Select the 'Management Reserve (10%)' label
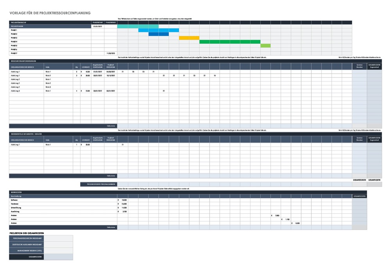This screenshot has width=391, height=269. [27, 251]
